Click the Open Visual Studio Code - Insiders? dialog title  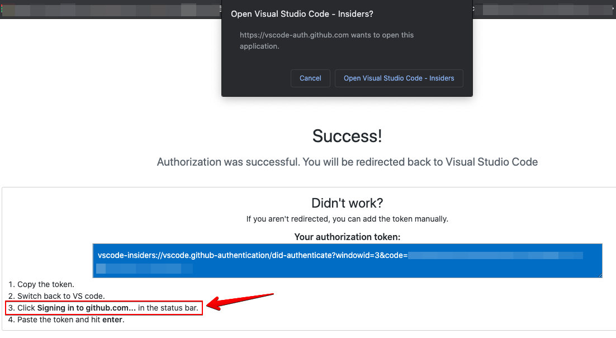[302, 14]
